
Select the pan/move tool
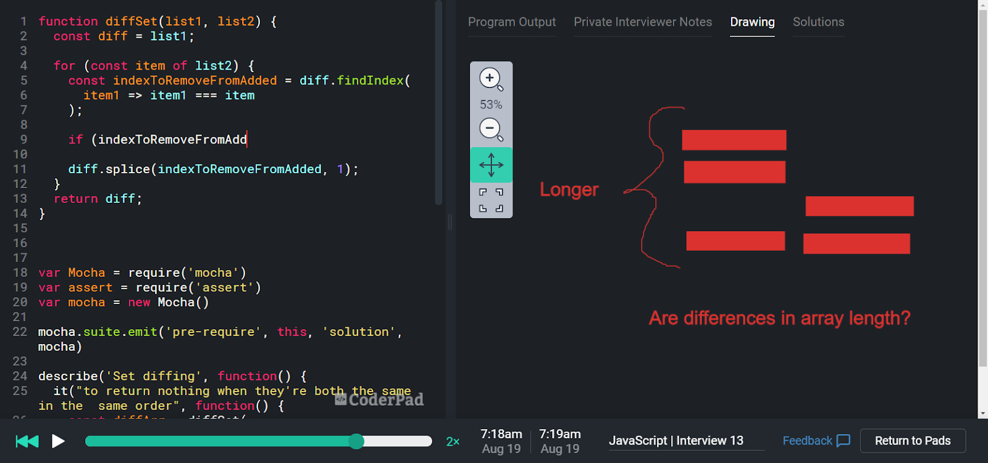[x=491, y=165]
